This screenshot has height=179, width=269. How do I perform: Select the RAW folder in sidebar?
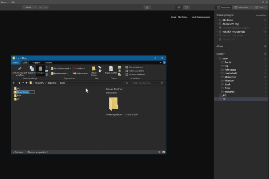[225, 59]
